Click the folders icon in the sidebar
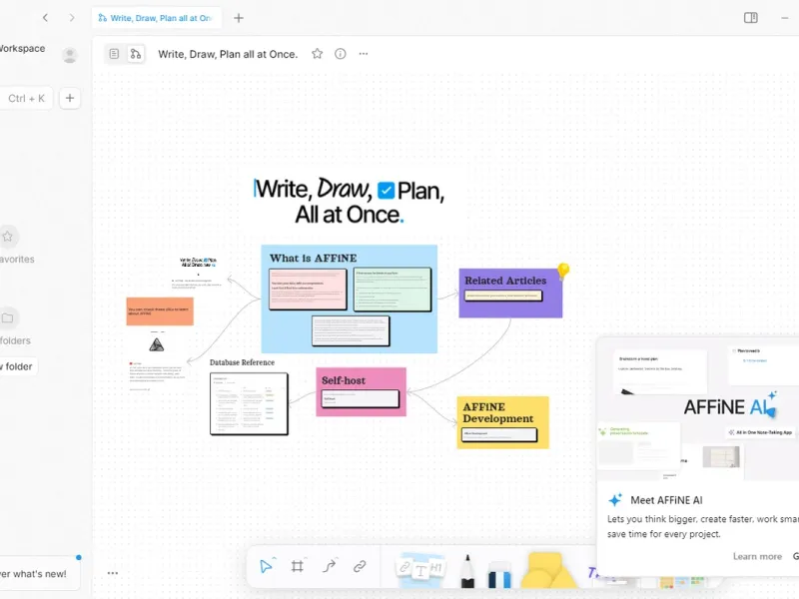799x599 pixels. tap(8, 317)
